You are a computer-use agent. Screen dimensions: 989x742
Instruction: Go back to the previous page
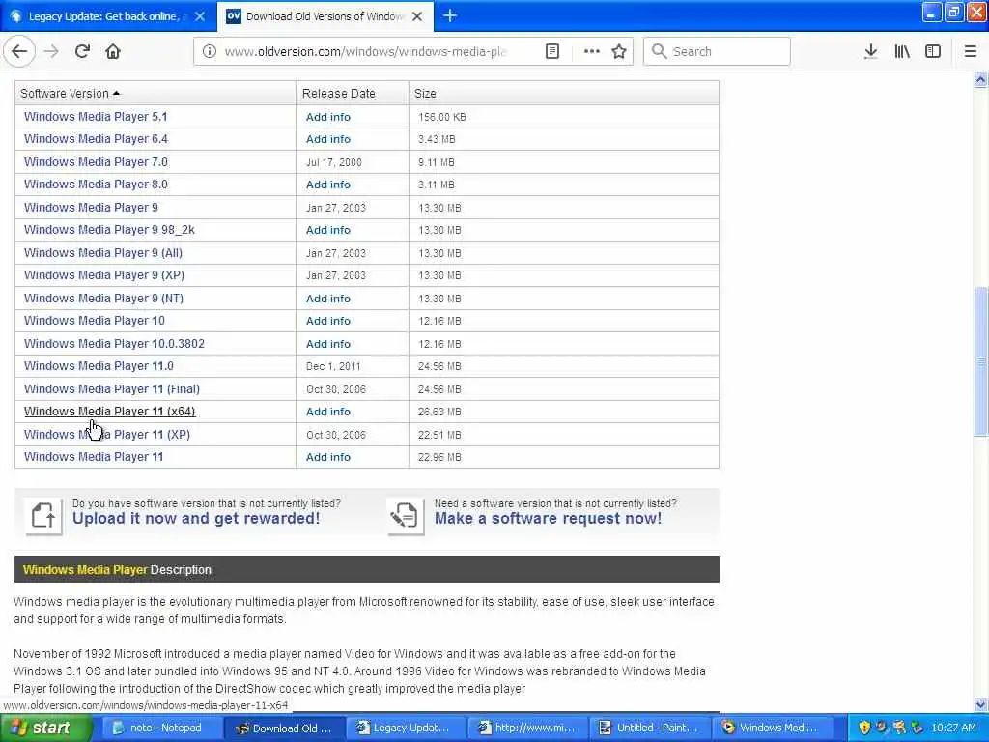tap(19, 51)
